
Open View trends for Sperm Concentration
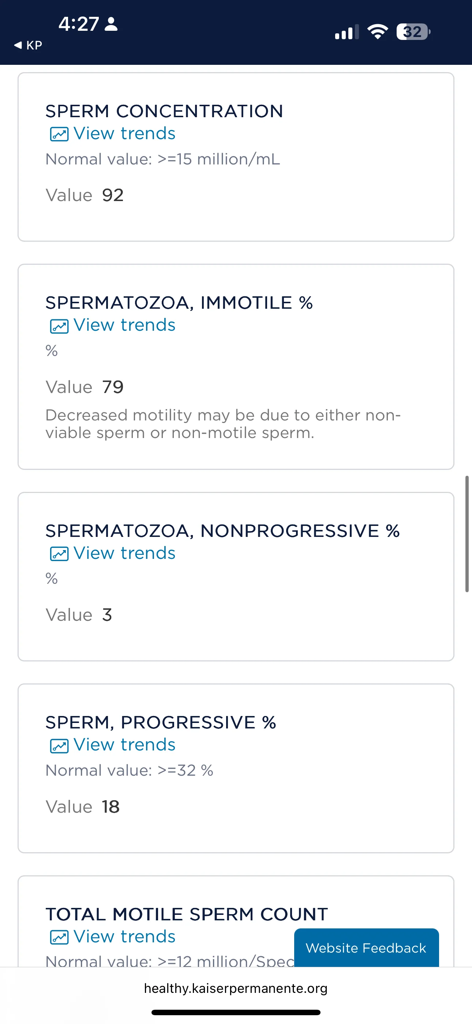(x=124, y=134)
